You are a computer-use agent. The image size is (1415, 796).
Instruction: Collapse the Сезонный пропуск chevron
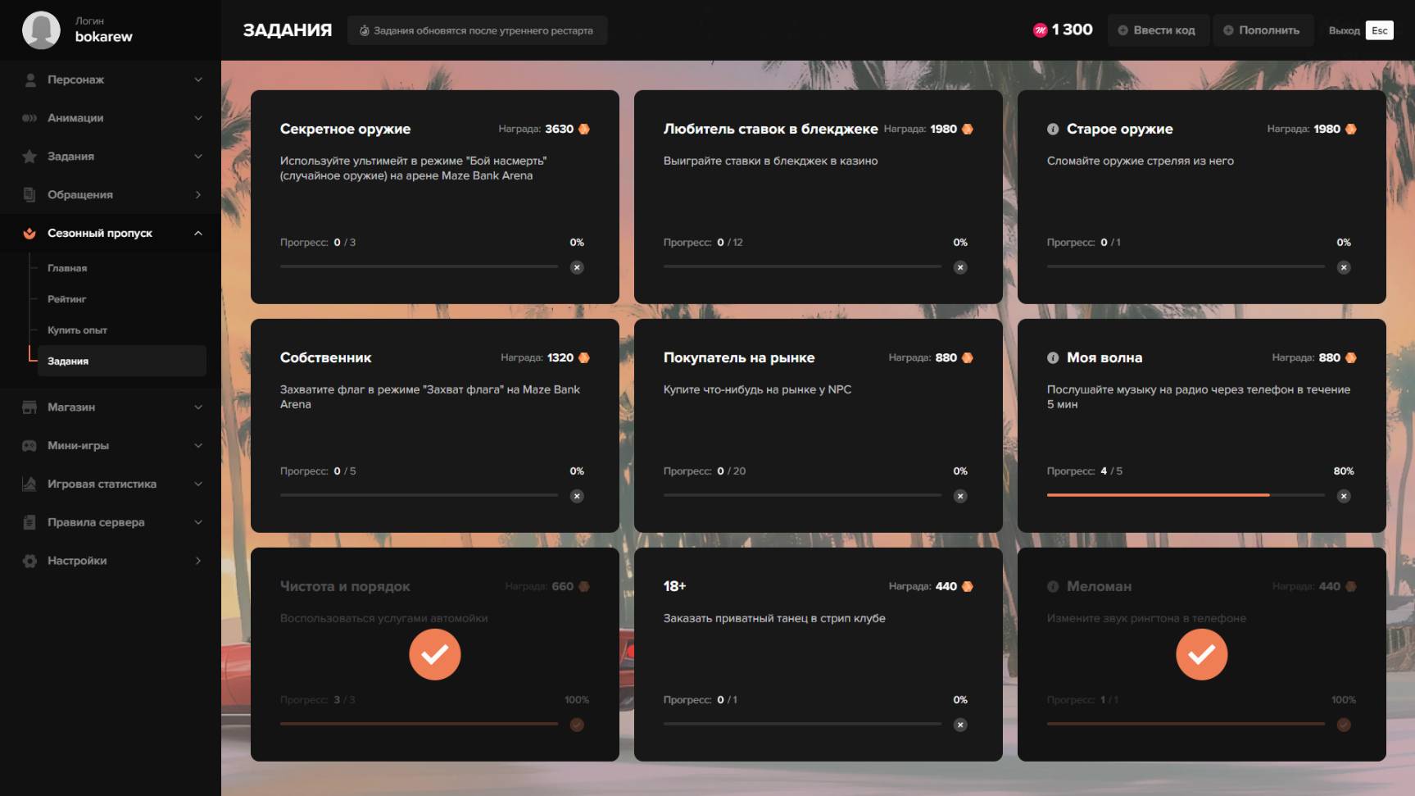(x=198, y=234)
